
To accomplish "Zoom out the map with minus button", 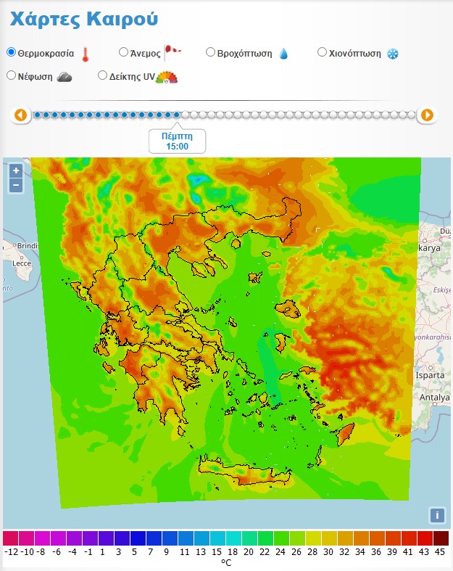I will (x=16, y=186).
